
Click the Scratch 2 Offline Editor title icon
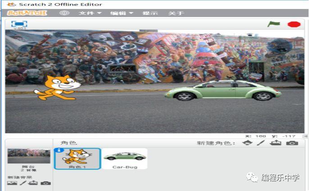click(11, 4)
